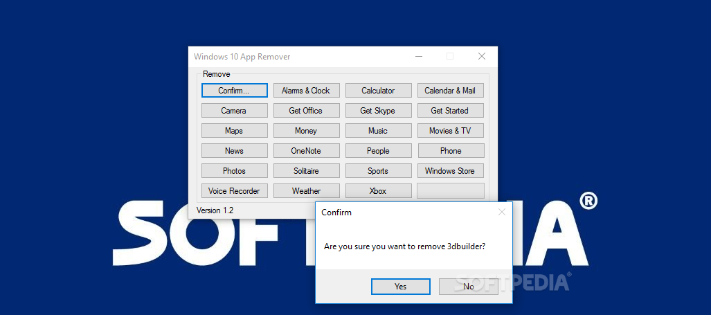This screenshot has width=711, height=315.
Task: Click the Windows 10 App Remover title text
Action: (x=242, y=57)
